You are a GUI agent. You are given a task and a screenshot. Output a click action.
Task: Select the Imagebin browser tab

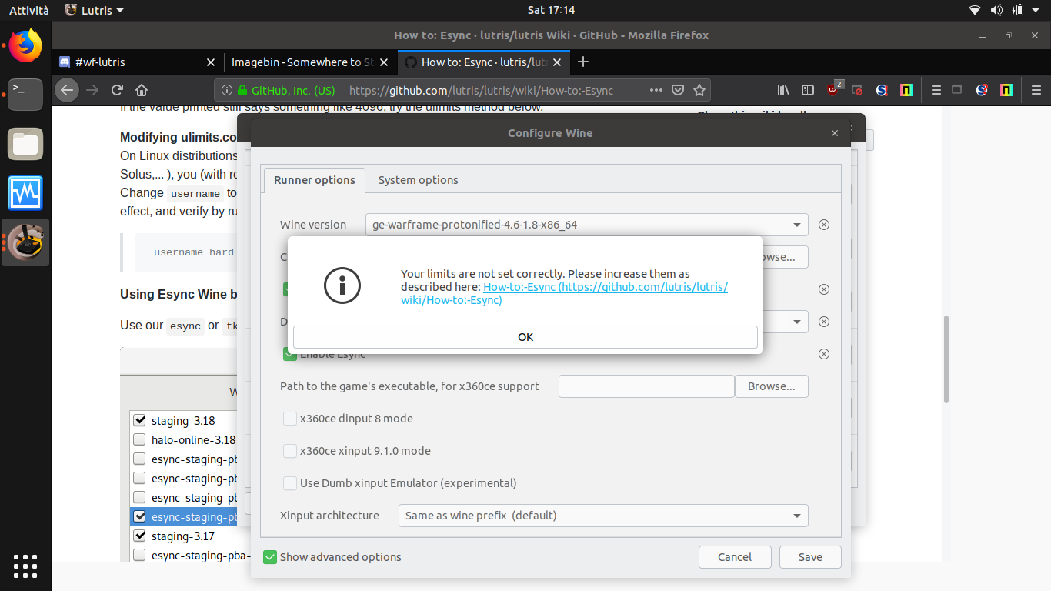[x=310, y=62]
